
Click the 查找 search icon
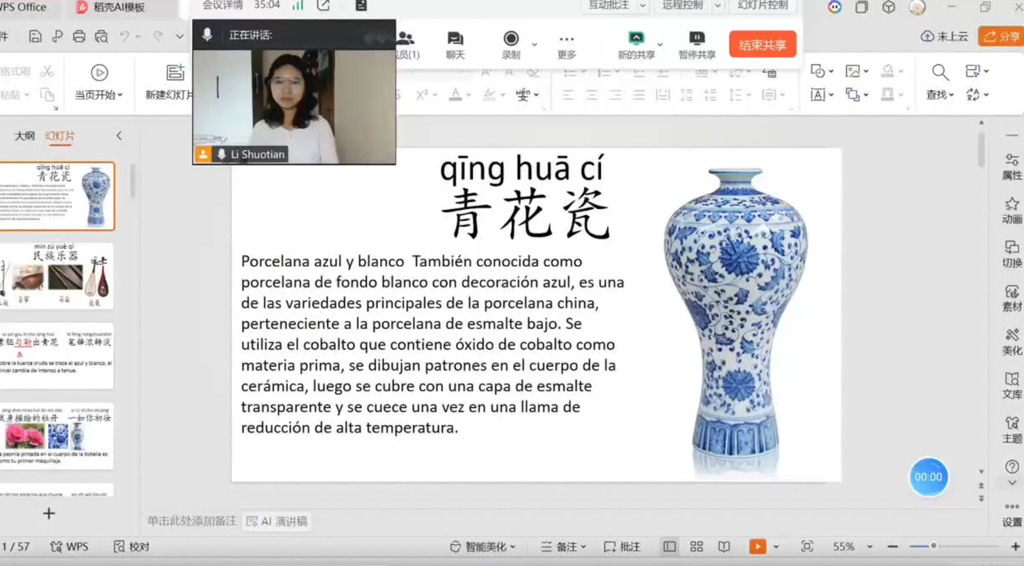940,71
